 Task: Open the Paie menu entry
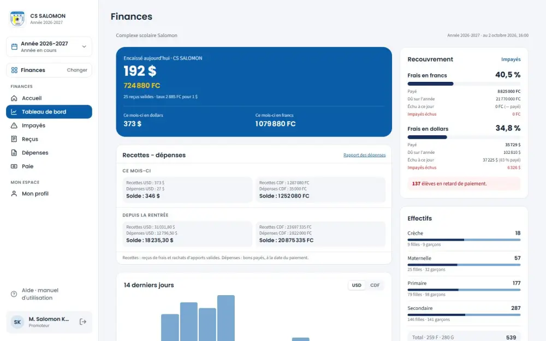pyautogui.click(x=49, y=166)
